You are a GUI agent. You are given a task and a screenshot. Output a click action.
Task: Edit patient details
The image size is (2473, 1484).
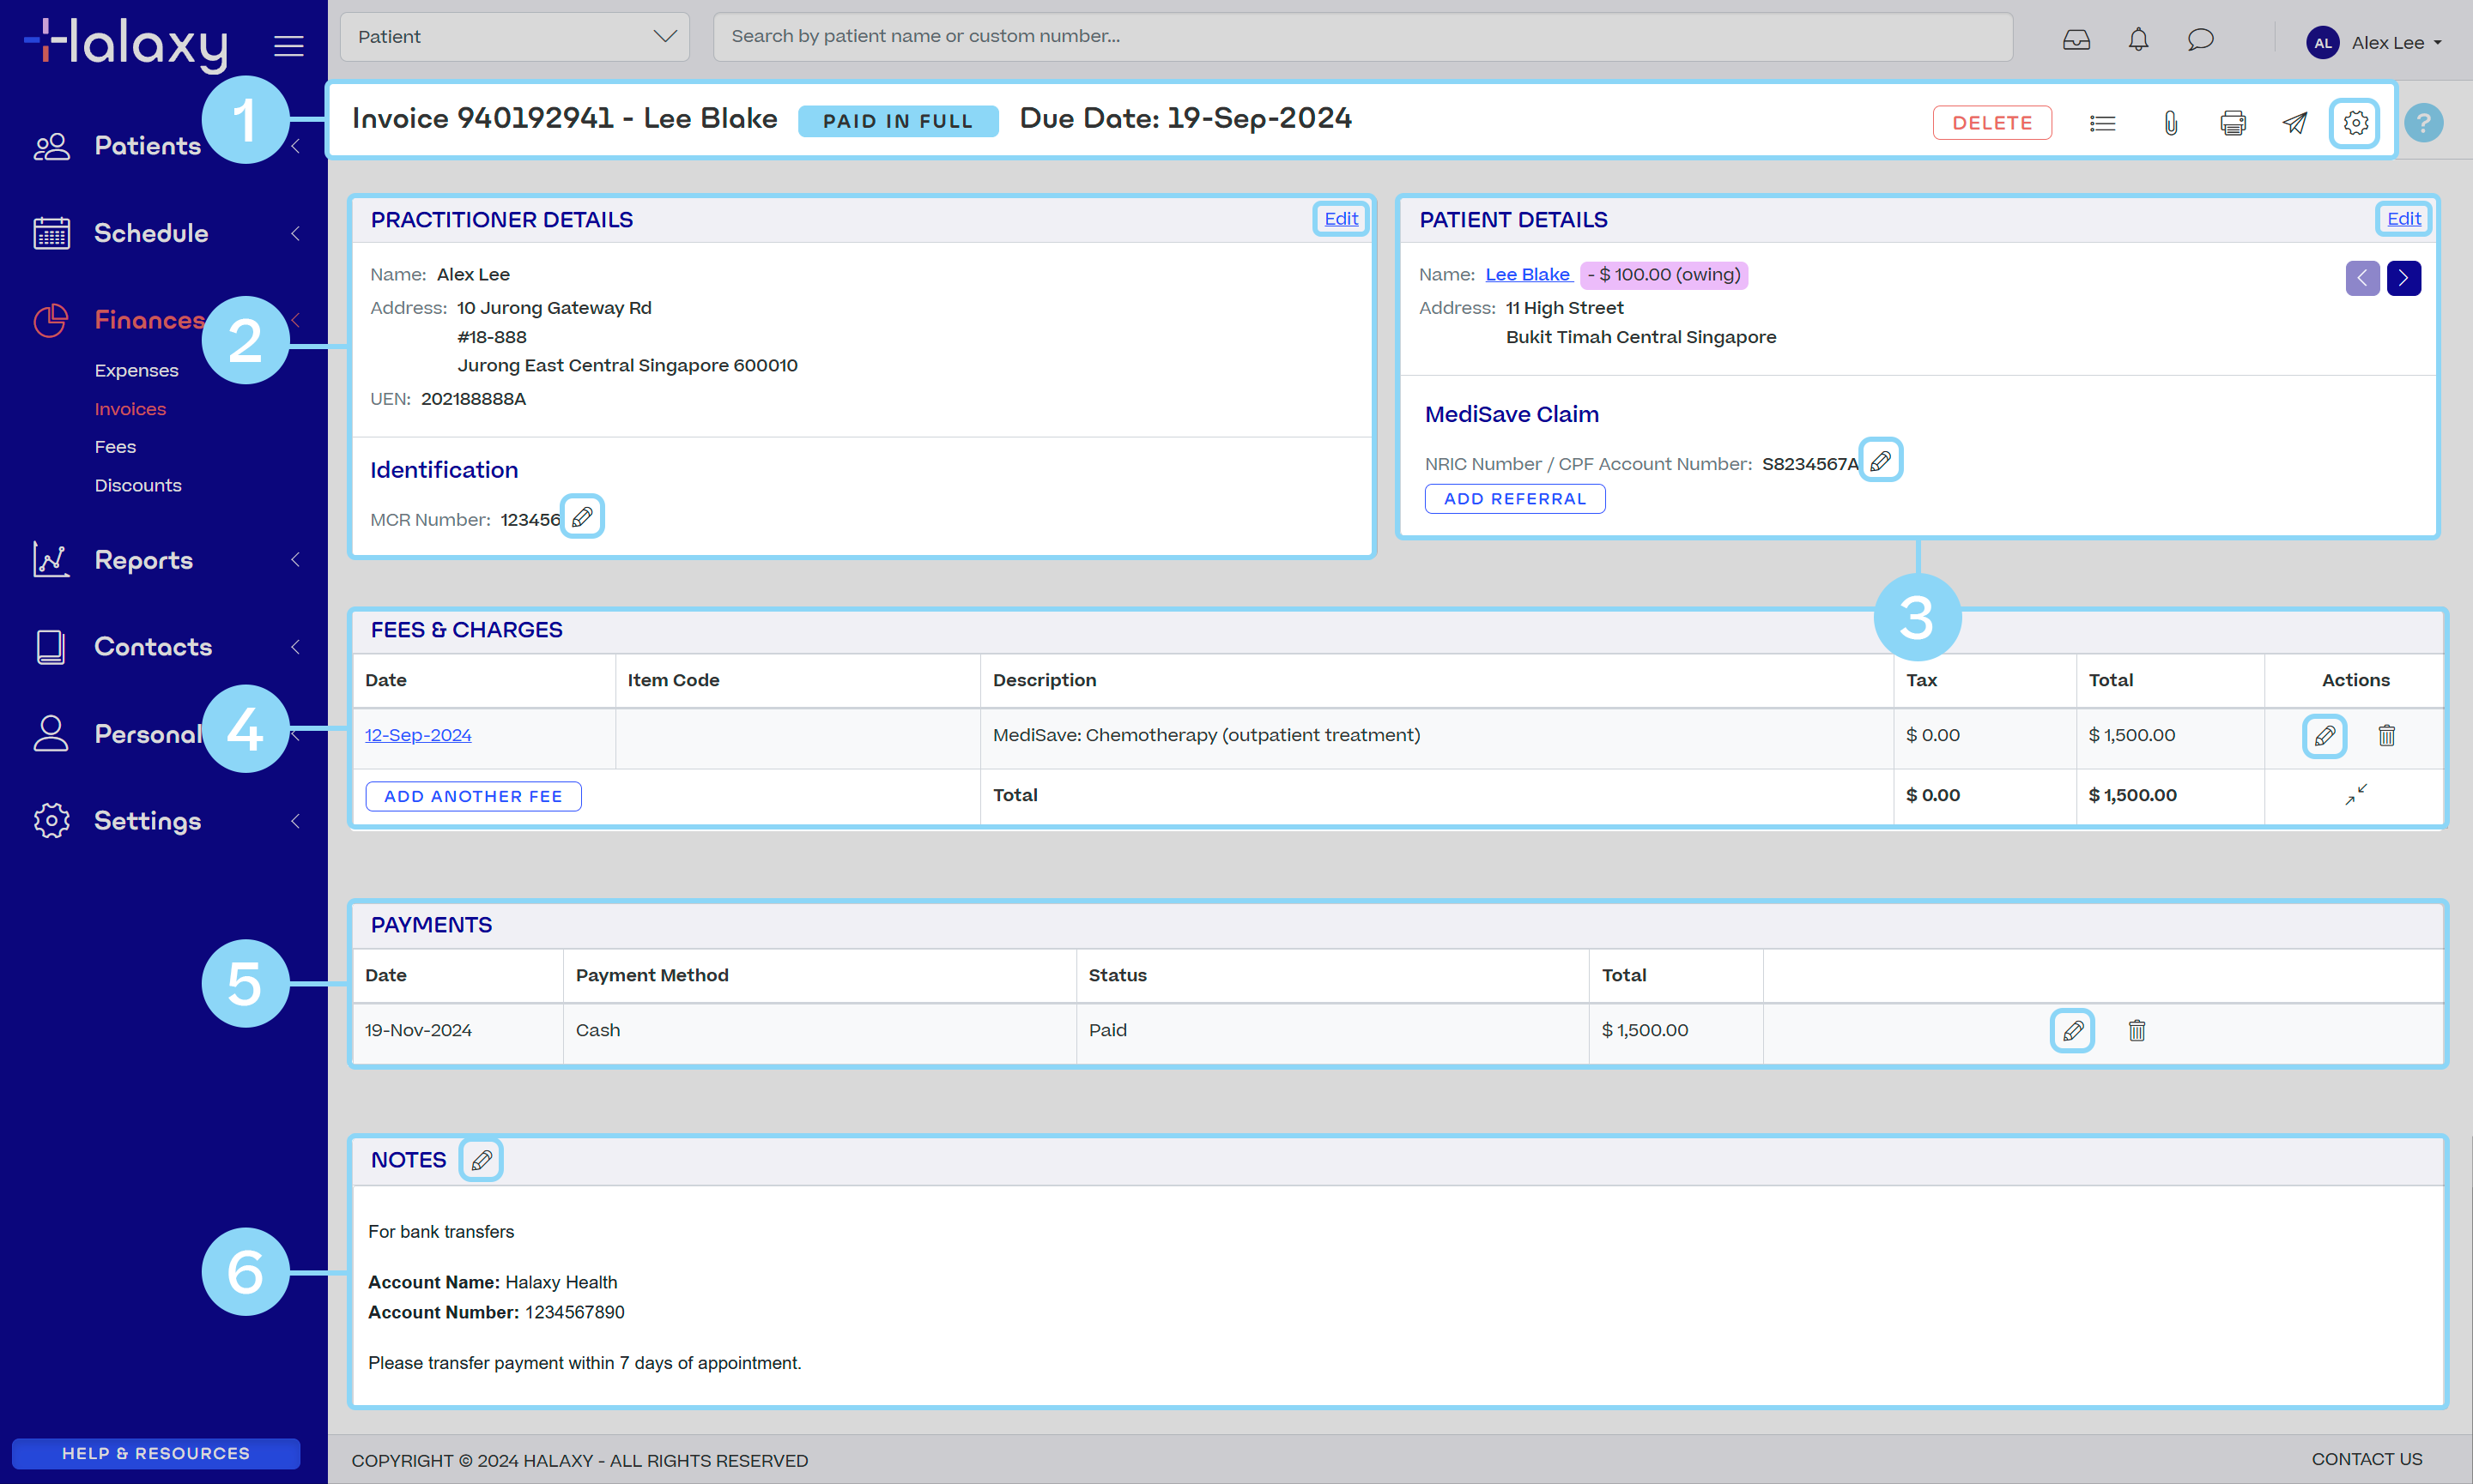click(2403, 219)
